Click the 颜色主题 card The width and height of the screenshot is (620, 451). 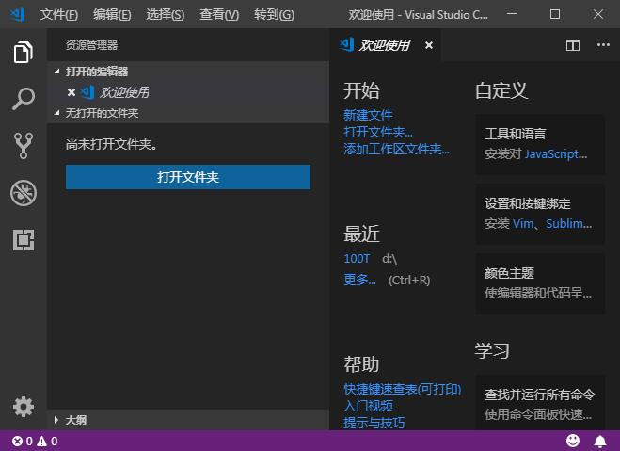(540, 283)
